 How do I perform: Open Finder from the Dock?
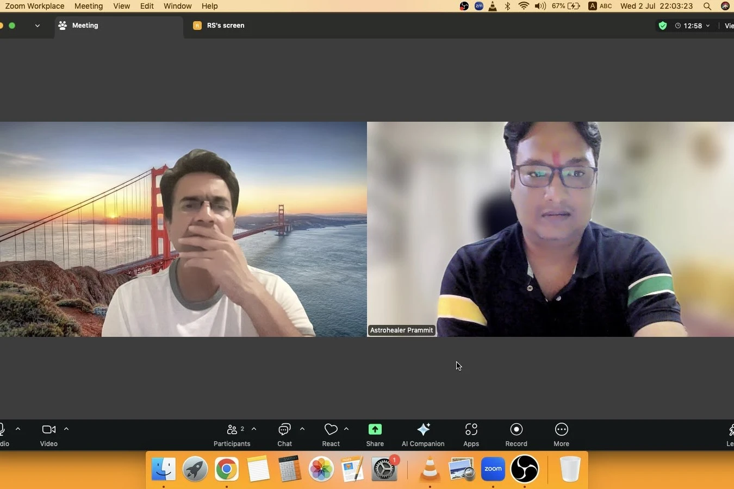coord(164,468)
